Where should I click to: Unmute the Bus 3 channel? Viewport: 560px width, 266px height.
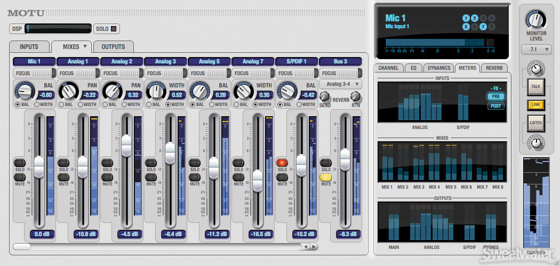(x=326, y=177)
